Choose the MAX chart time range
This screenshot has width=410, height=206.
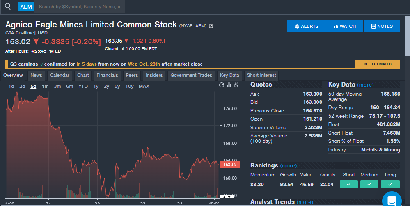tap(144, 86)
